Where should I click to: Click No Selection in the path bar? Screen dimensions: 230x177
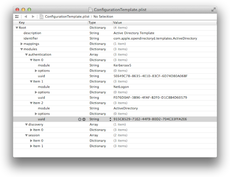click(x=103, y=16)
